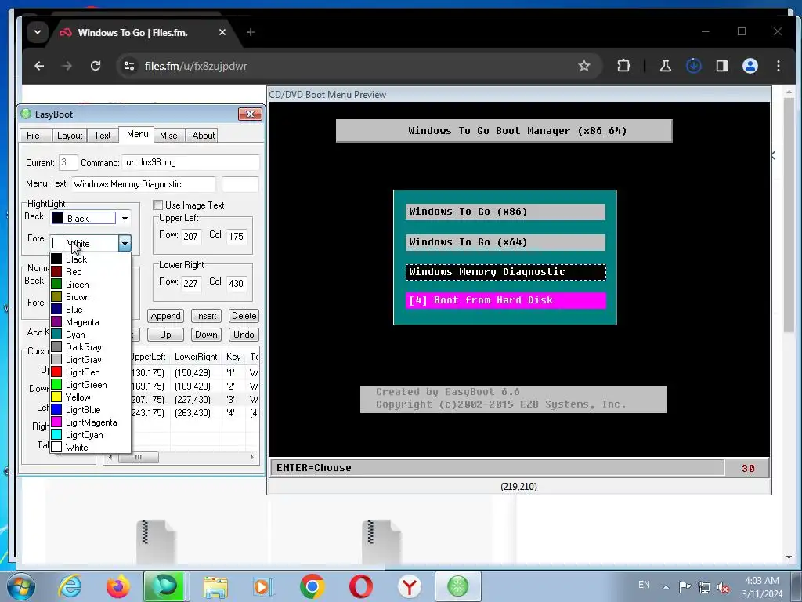Select Windows To Go (x86) preview entry
The width and height of the screenshot is (802, 602).
coord(505,212)
